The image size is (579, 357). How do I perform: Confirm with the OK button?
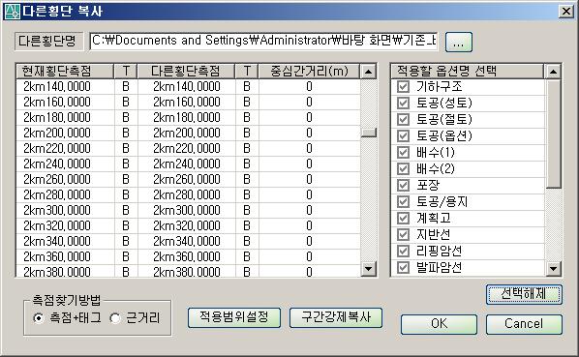[439, 324]
